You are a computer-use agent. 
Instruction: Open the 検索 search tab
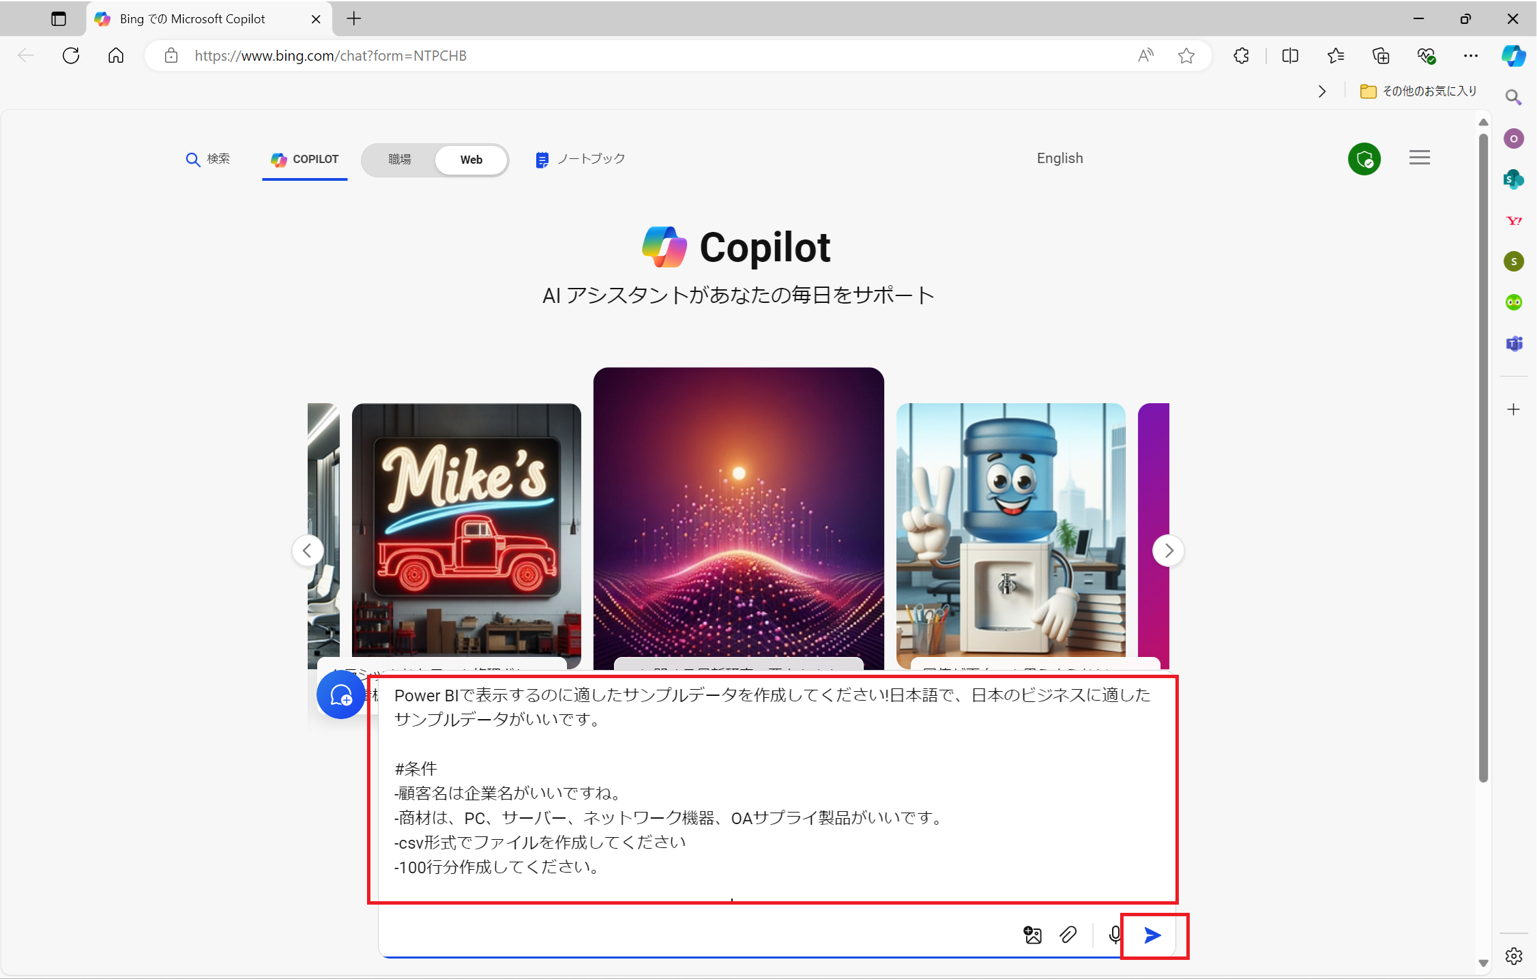click(x=208, y=159)
